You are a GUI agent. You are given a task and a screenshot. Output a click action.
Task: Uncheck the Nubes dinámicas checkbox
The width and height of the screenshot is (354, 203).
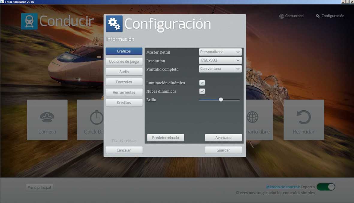202,91
